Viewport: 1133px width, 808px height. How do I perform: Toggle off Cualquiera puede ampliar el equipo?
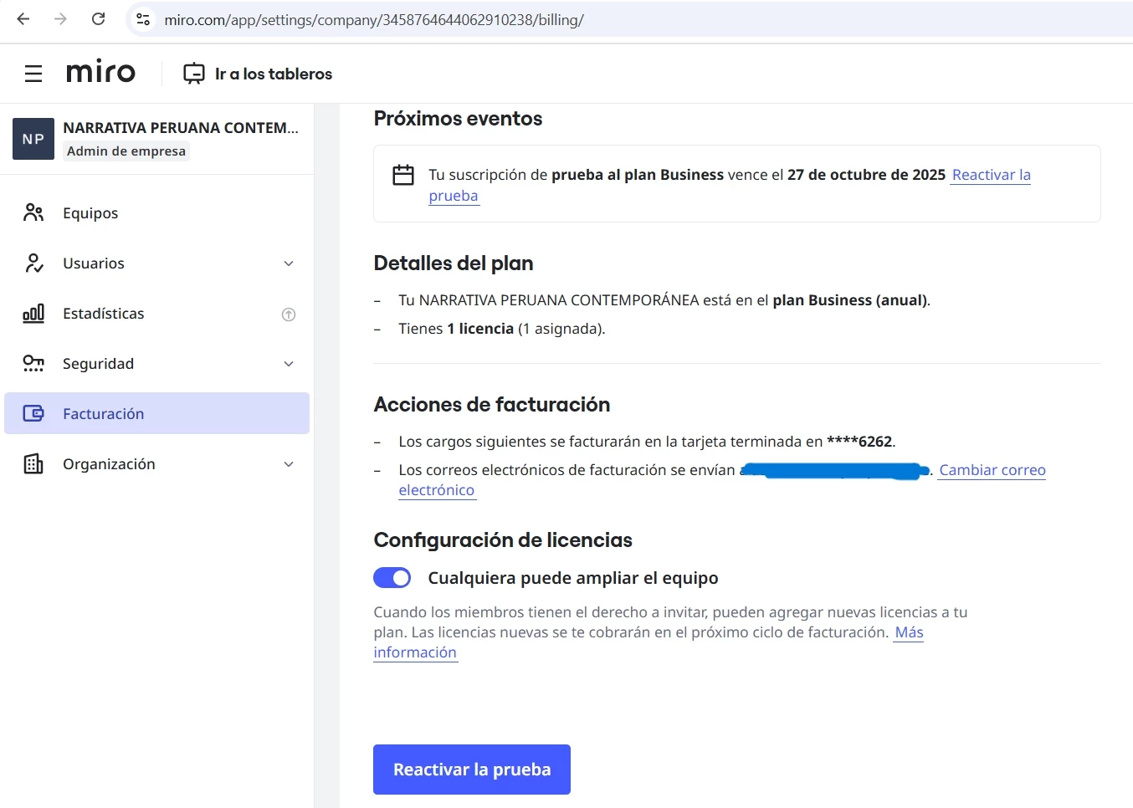pyautogui.click(x=392, y=578)
